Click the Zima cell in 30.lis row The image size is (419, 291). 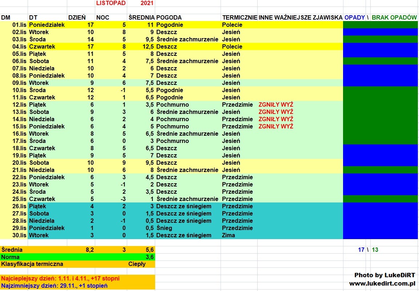tap(228, 235)
